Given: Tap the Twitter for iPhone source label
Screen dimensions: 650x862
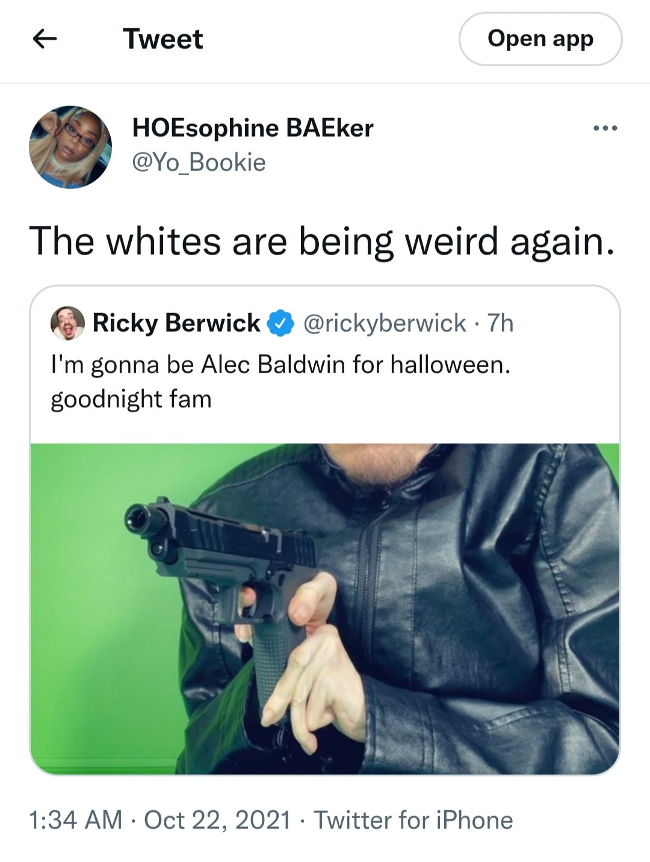Looking at the screenshot, I should coord(413,820).
